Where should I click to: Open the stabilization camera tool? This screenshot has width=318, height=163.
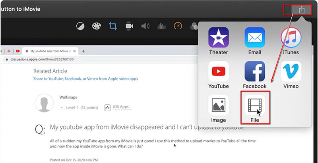click(129, 26)
